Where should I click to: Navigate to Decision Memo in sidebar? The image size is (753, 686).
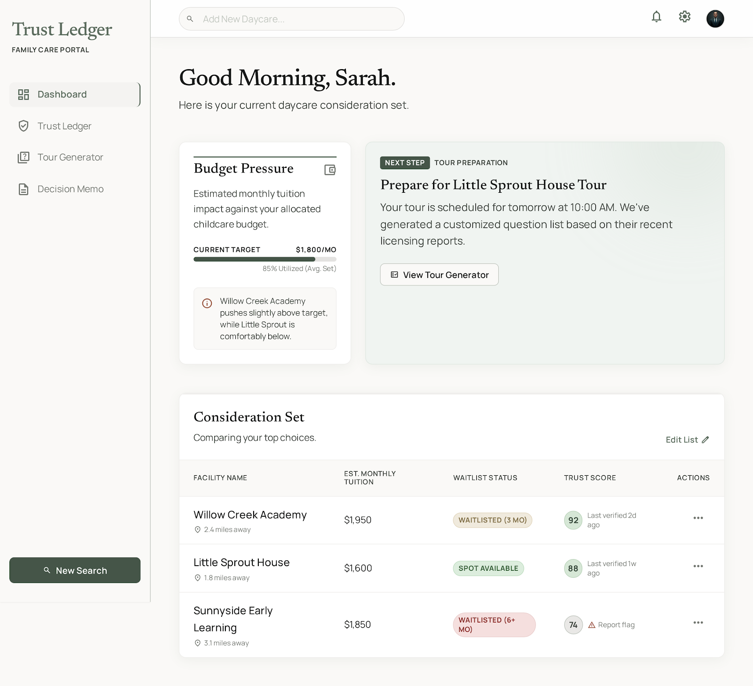[x=70, y=189]
